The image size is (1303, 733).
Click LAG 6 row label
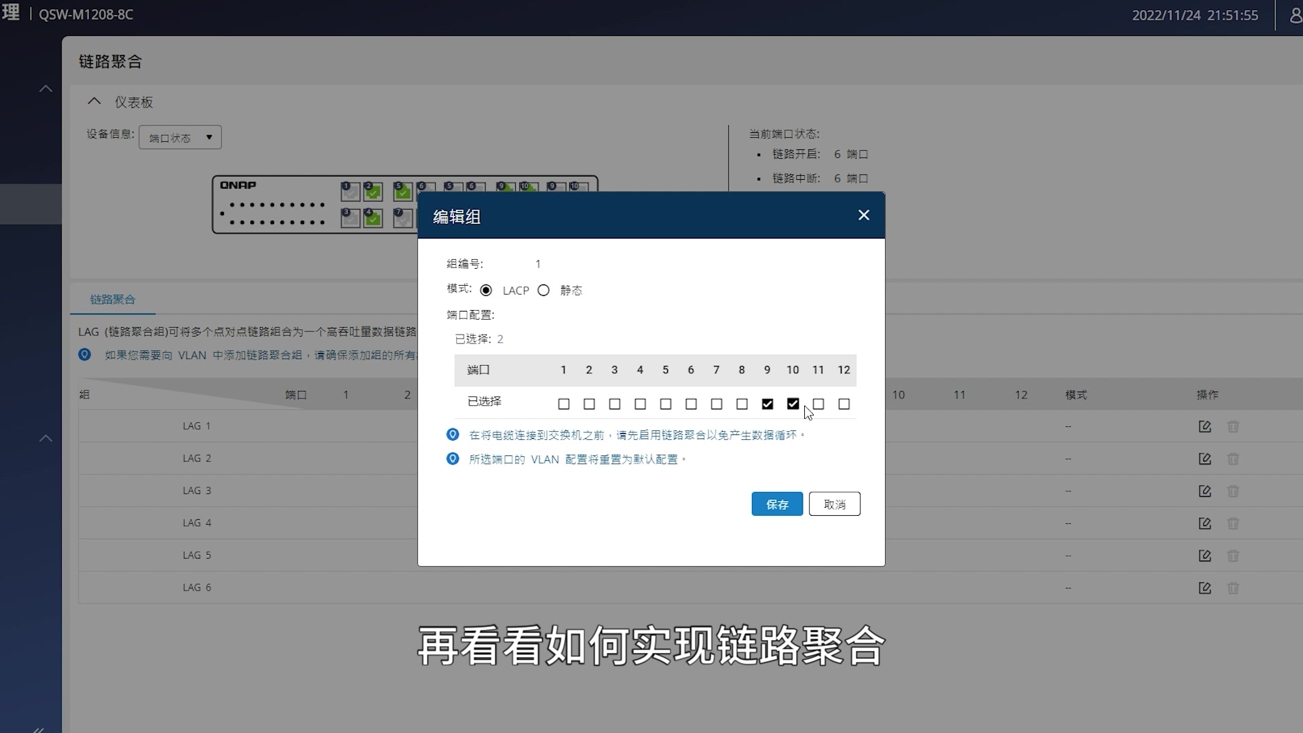(197, 588)
